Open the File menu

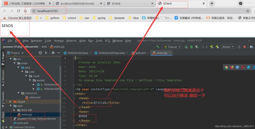[x=10, y=41]
